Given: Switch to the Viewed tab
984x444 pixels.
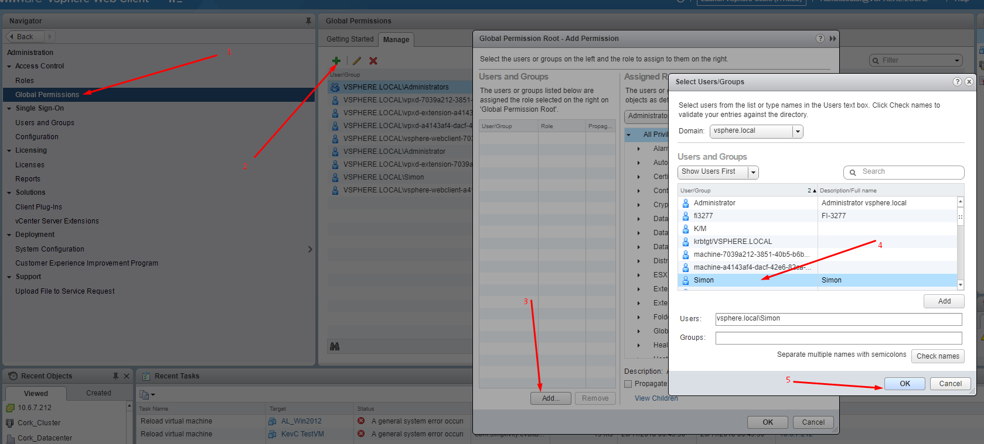Looking at the screenshot, I should click(x=36, y=393).
